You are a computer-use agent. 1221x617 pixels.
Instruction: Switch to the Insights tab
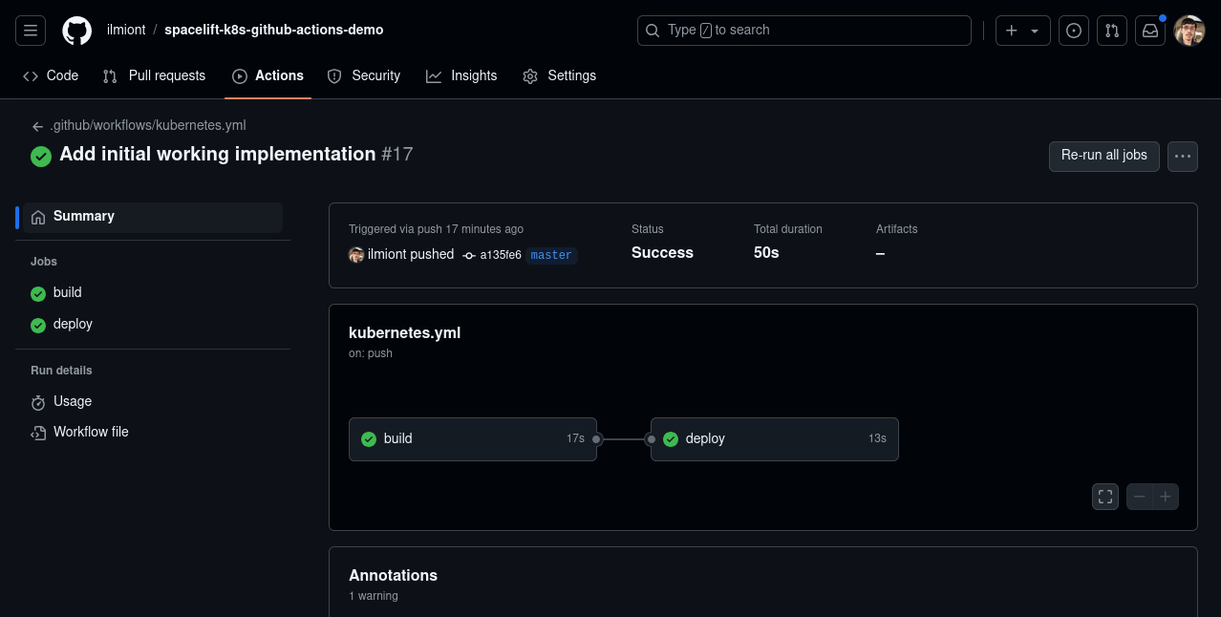(x=461, y=75)
